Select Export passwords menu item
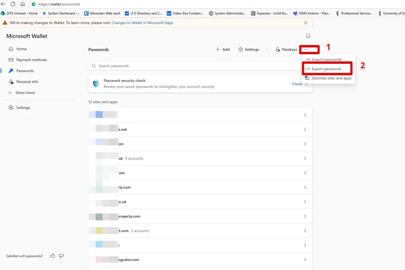 326,69
